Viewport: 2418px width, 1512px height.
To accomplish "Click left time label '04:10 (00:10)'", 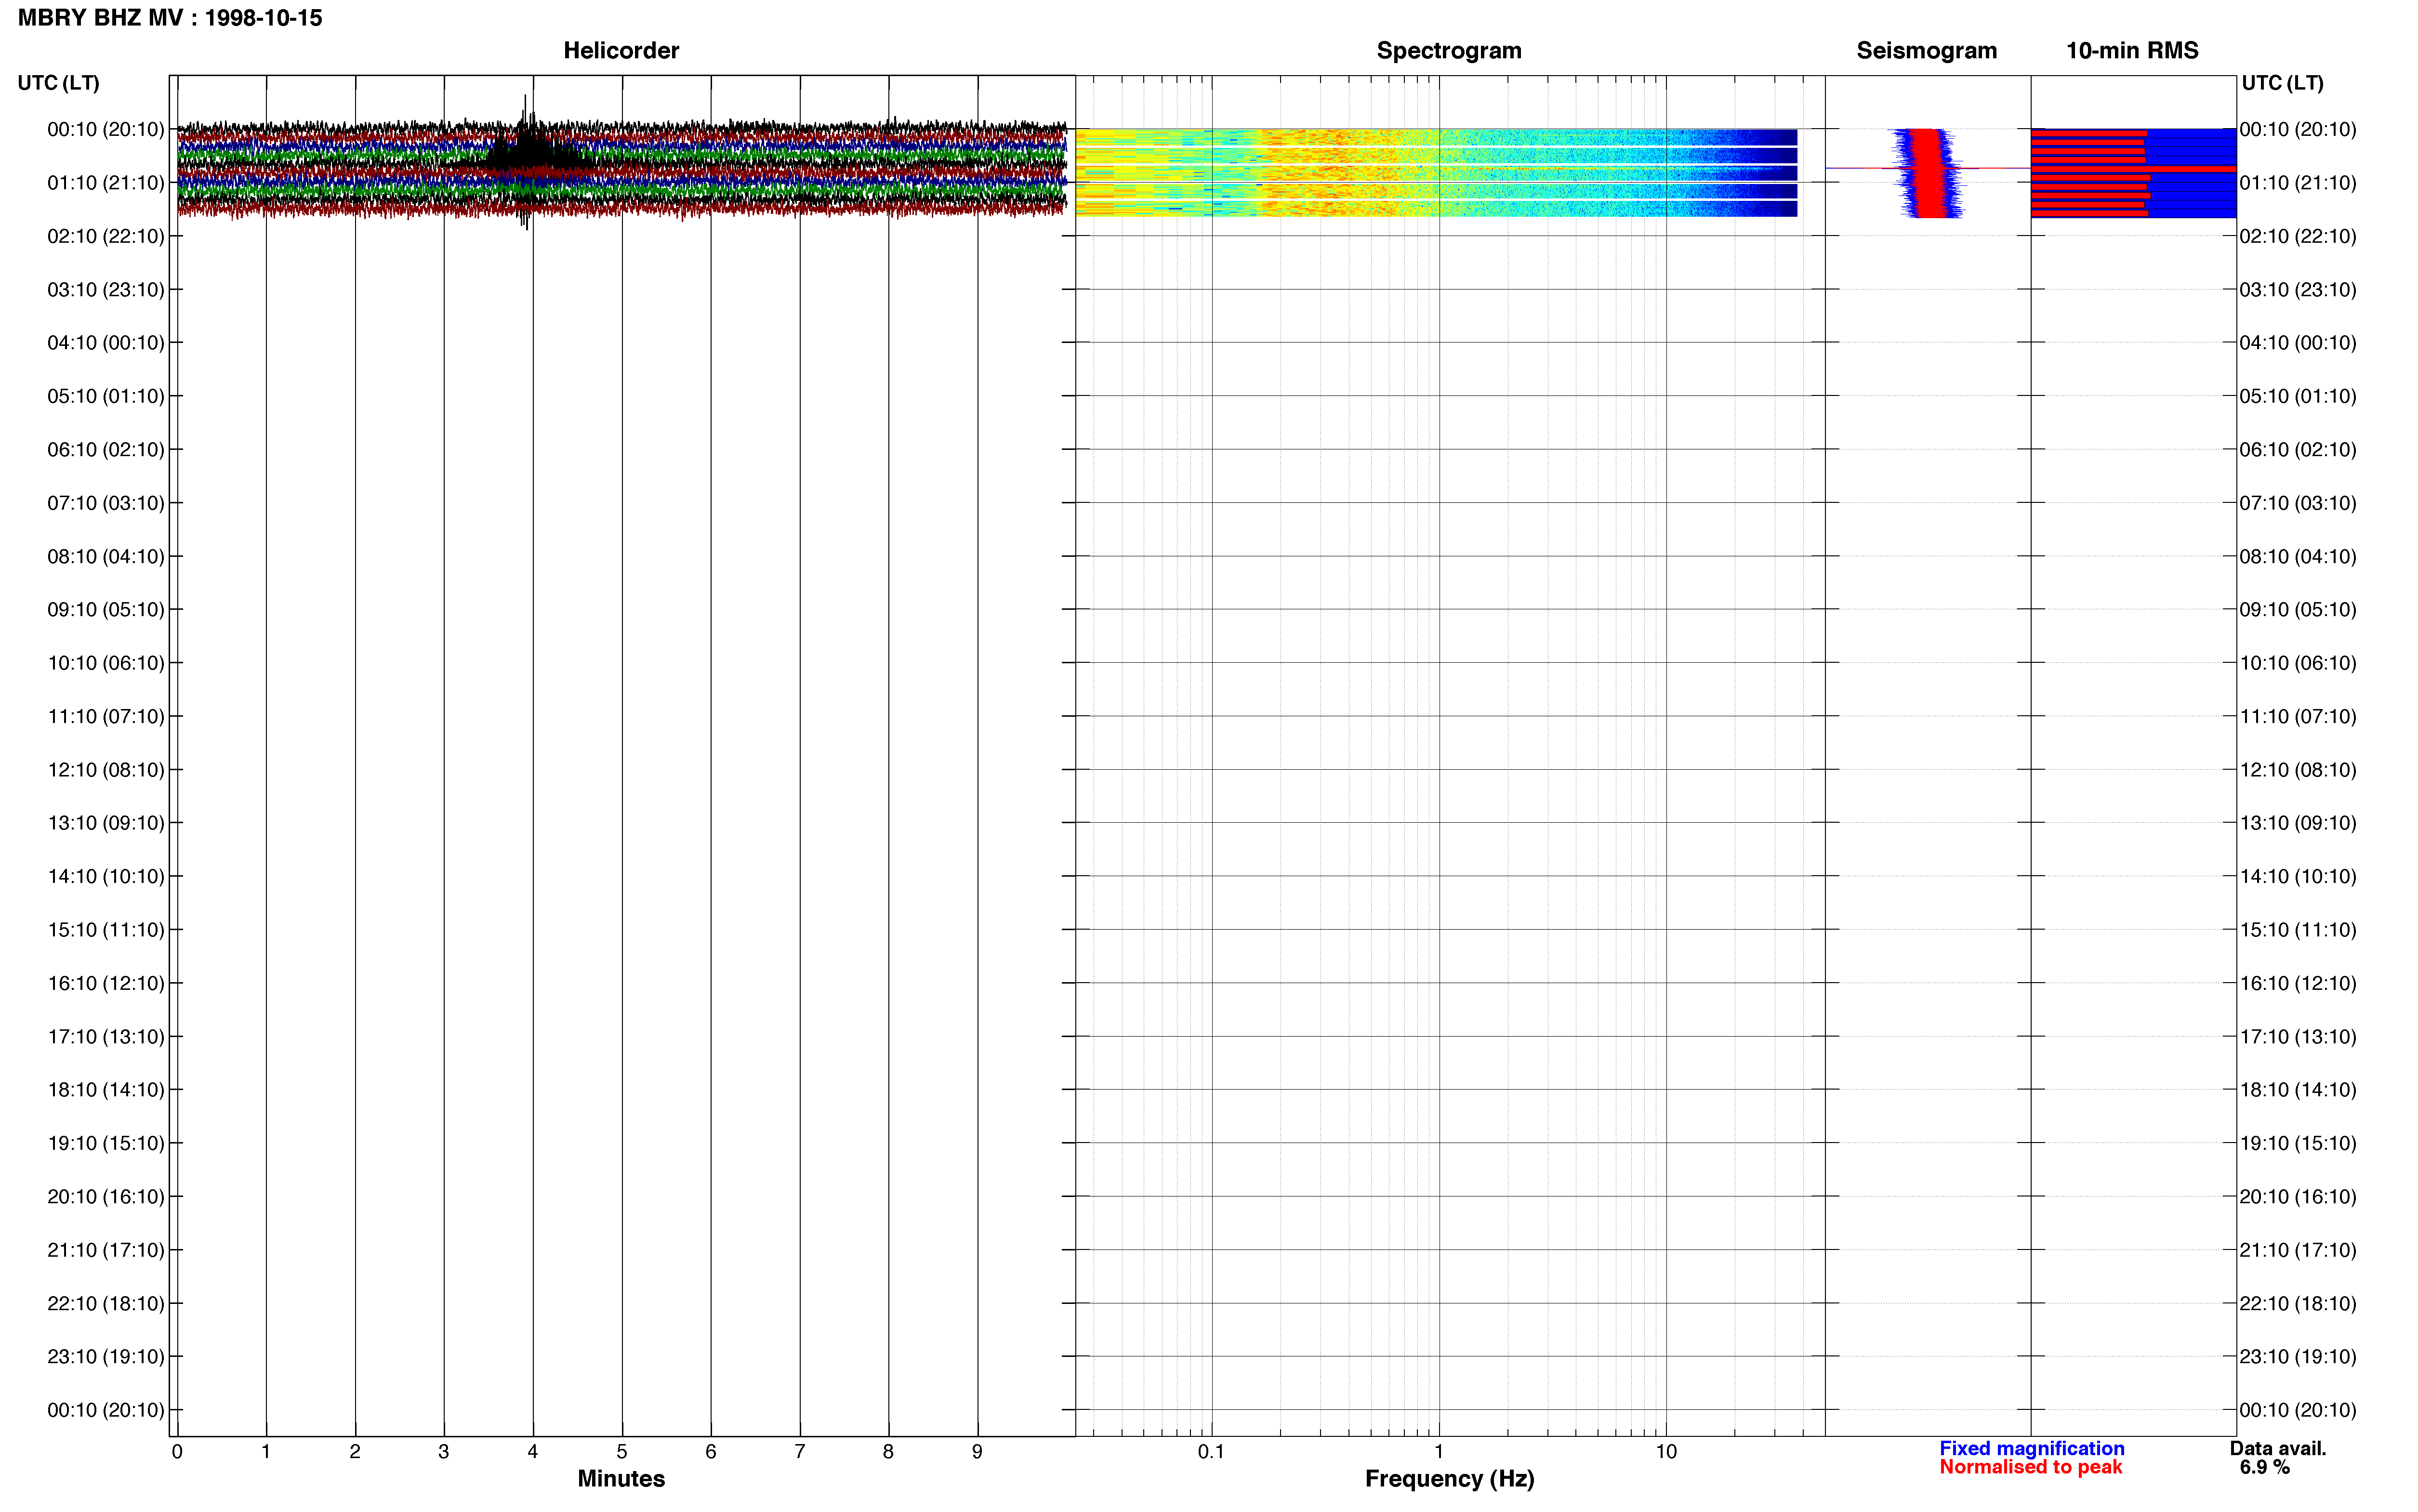I will [x=106, y=343].
